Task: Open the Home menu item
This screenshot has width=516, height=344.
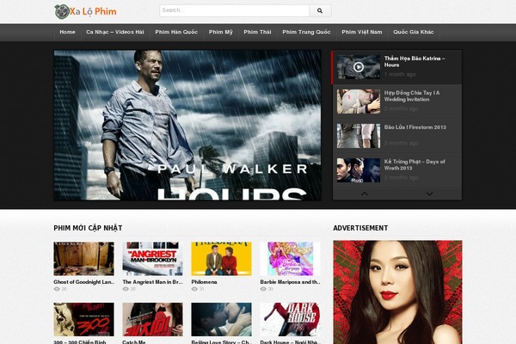Action: pos(67,33)
